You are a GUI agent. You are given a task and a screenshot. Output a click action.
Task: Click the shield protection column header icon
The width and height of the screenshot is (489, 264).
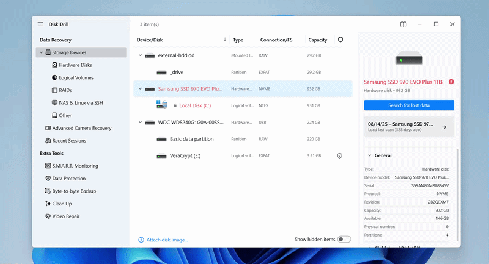click(340, 40)
